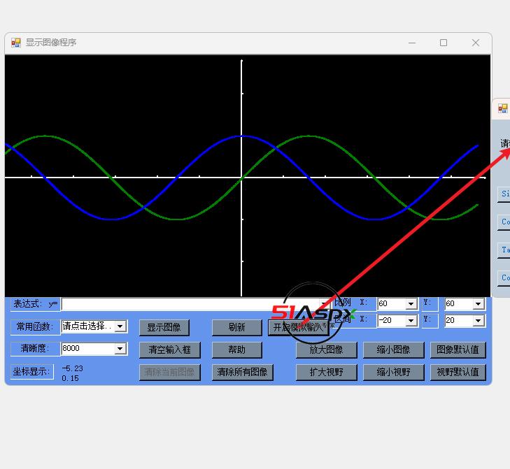Open the 常用函数 dropdown list
Viewport: 510px width, 469px height.
click(120, 326)
